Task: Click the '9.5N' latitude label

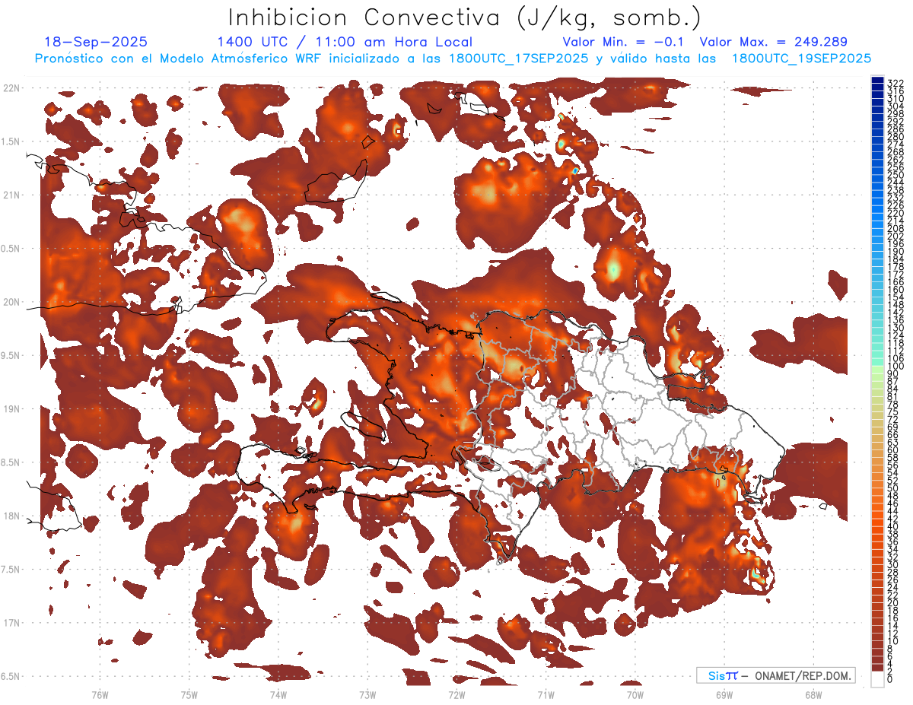Action: pyautogui.click(x=11, y=356)
